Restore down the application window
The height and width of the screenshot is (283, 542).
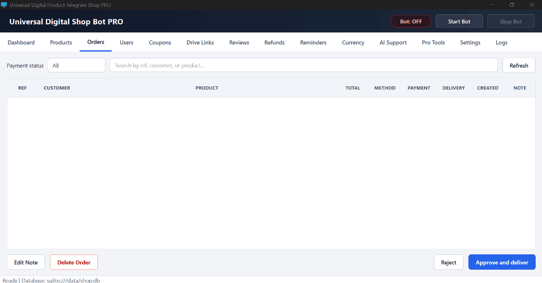point(512,5)
